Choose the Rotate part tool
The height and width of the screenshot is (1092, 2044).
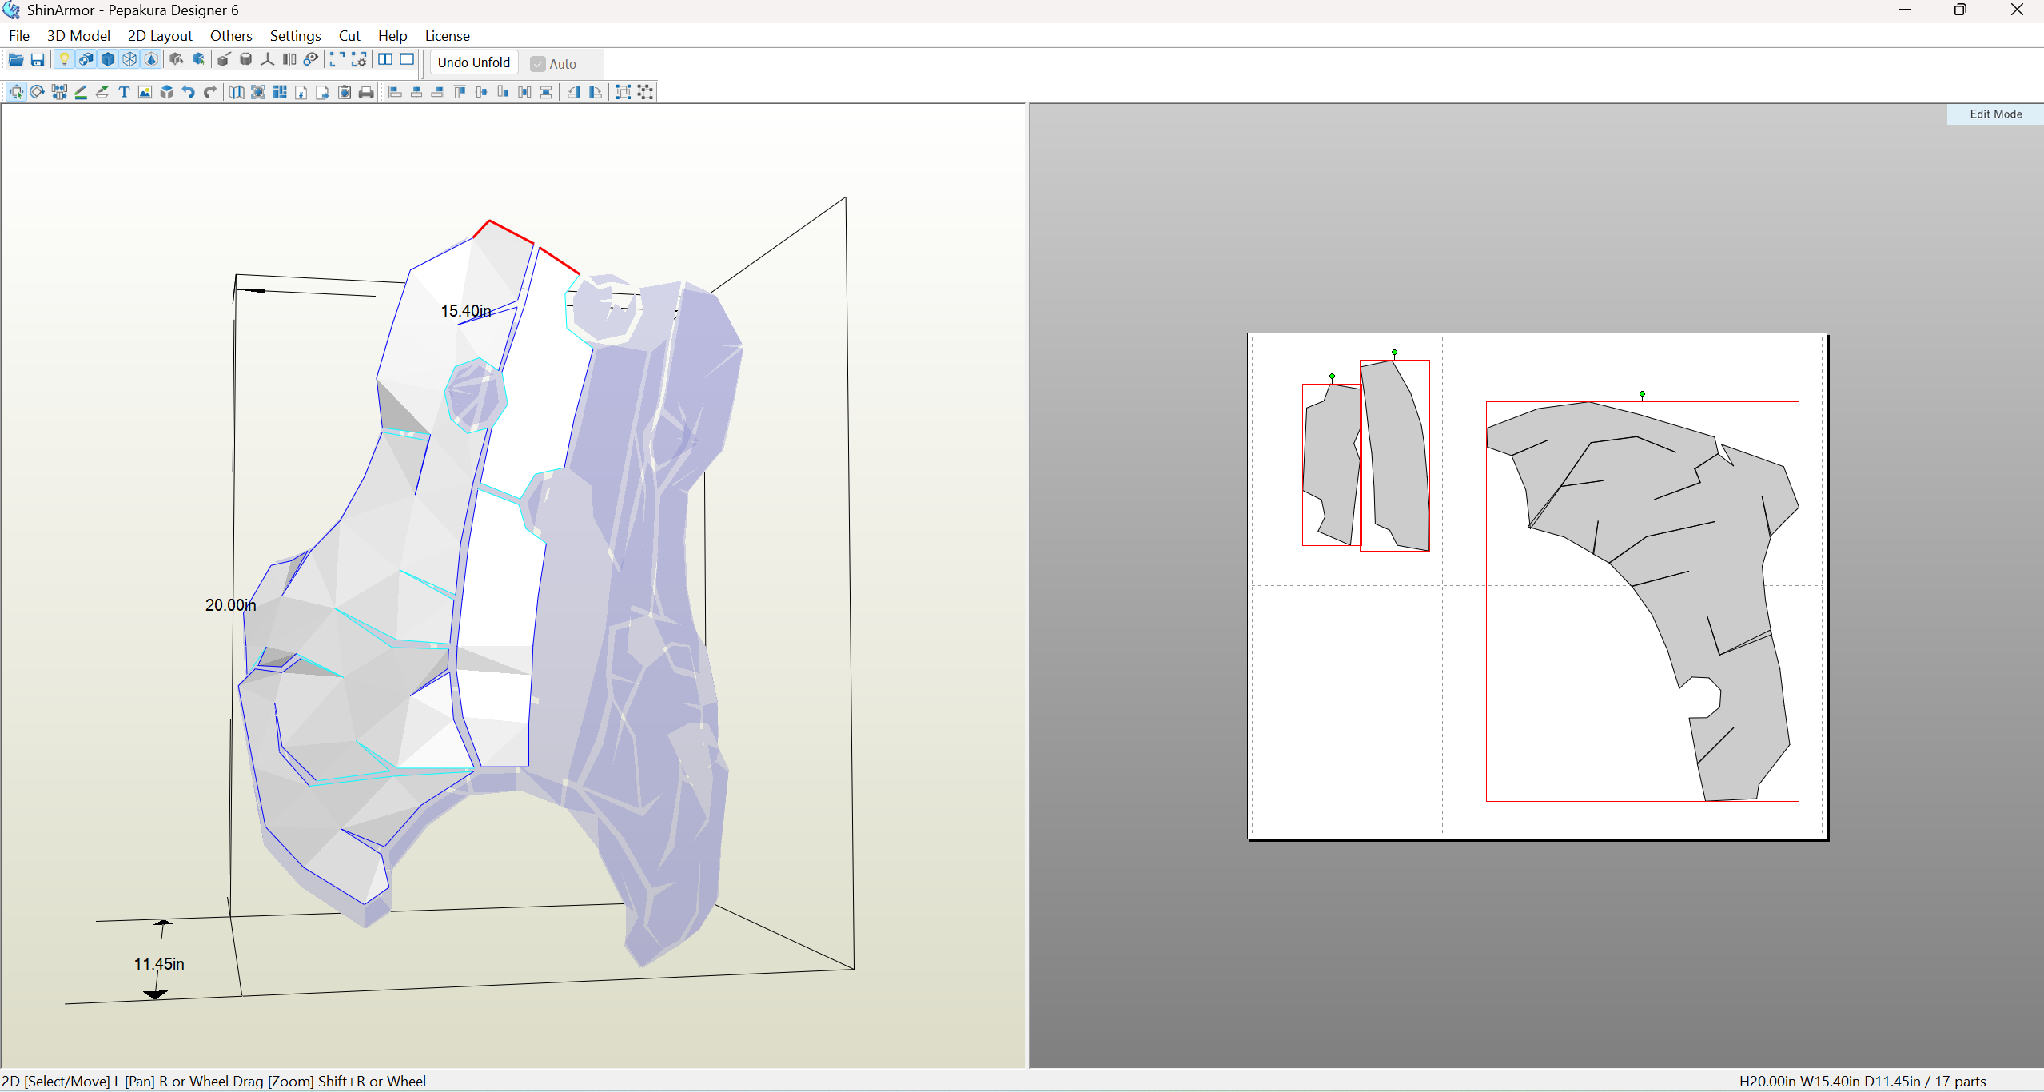pyautogui.click(x=38, y=93)
